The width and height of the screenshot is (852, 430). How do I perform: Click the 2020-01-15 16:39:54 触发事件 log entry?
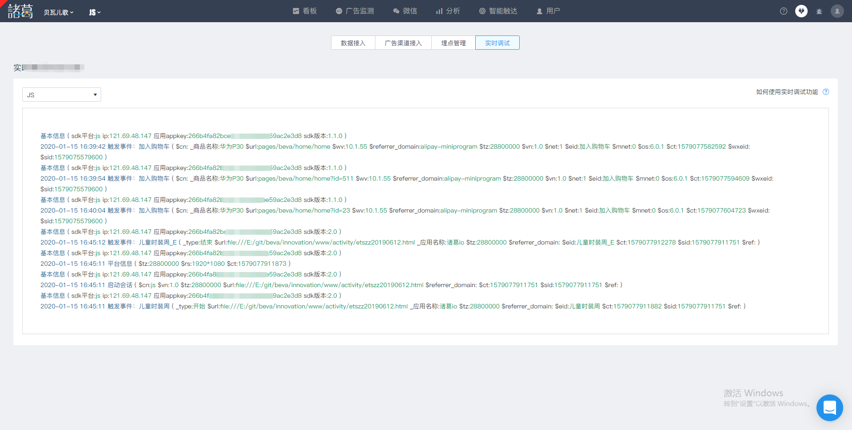click(407, 184)
